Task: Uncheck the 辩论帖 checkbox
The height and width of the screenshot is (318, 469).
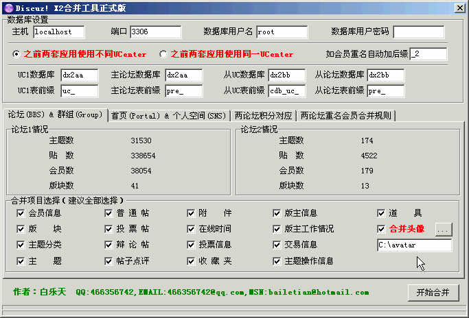Action: (108, 245)
